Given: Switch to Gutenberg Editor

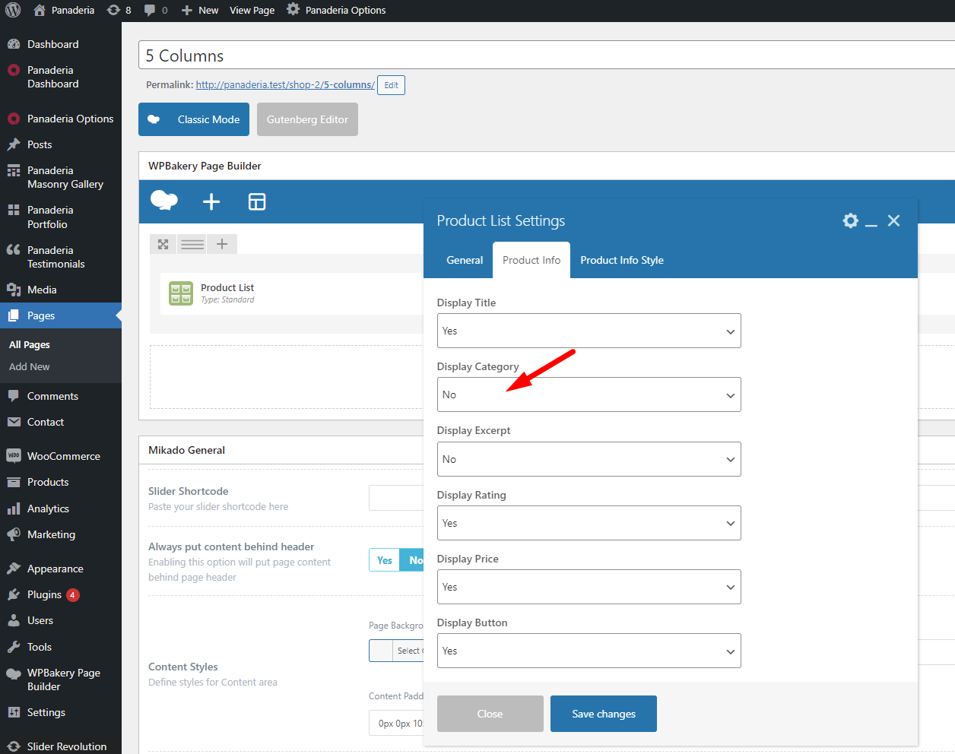Looking at the screenshot, I should click(x=307, y=119).
